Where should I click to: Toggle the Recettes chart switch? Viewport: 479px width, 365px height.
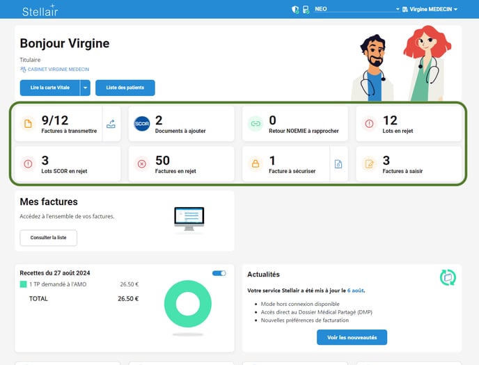(219, 273)
